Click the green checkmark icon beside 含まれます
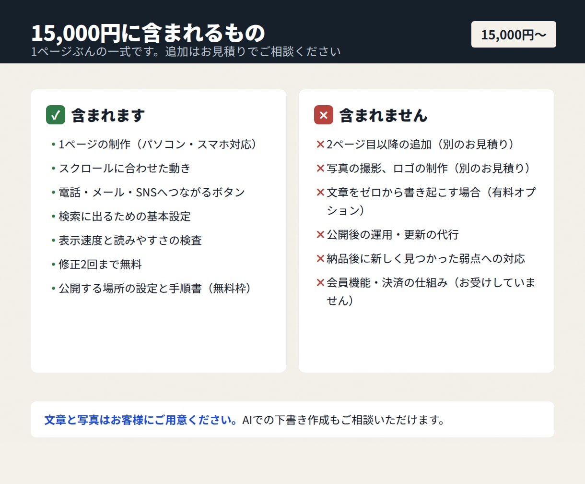585x484 pixels. [56, 115]
